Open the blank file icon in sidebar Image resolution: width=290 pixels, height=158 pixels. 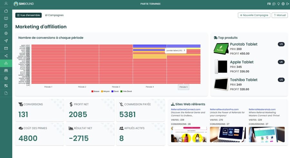coord(6,93)
